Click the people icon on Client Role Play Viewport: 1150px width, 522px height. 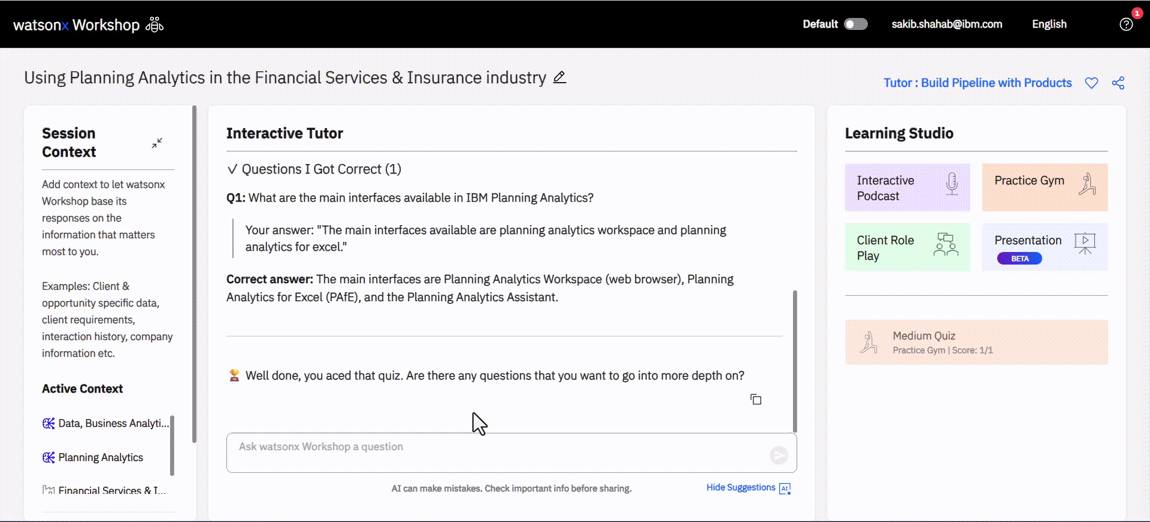click(x=946, y=245)
